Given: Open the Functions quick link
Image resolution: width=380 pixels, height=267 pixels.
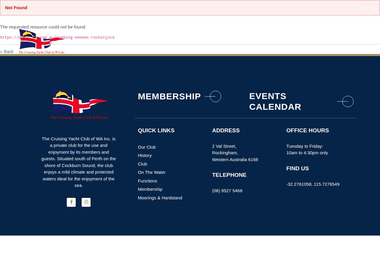Looking at the screenshot, I should (148, 181).
